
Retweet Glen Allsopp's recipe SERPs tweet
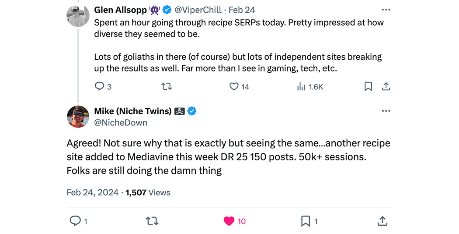click(x=167, y=86)
